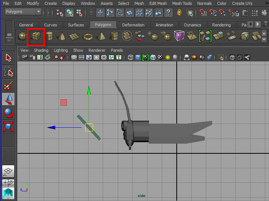This screenshot has width=269, height=201.
Task: Activate the Rotate tool
Action: (x=8, y=113)
